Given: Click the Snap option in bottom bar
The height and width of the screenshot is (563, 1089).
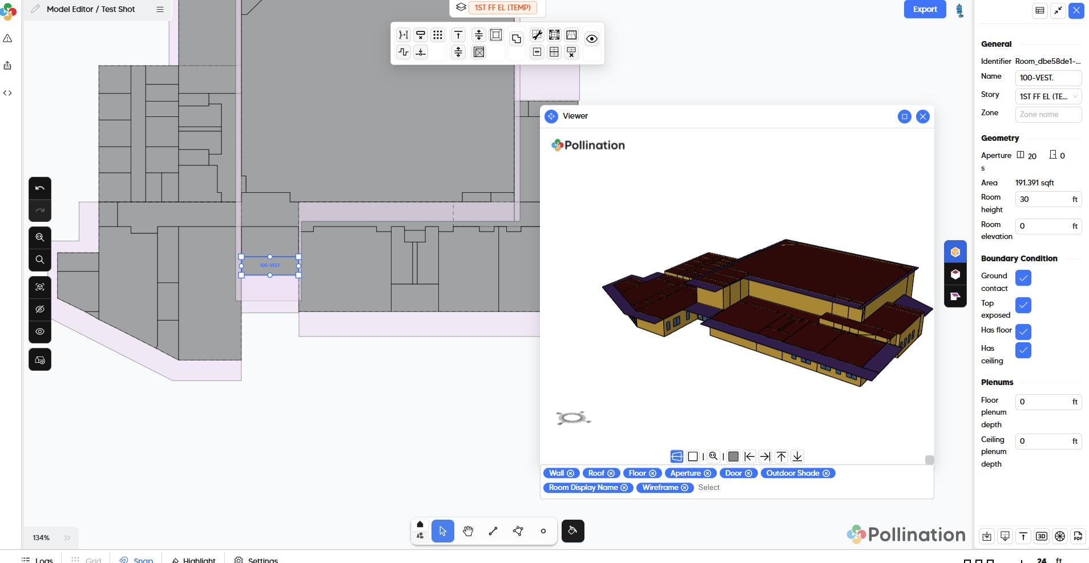Looking at the screenshot, I should (x=137, y=560).
